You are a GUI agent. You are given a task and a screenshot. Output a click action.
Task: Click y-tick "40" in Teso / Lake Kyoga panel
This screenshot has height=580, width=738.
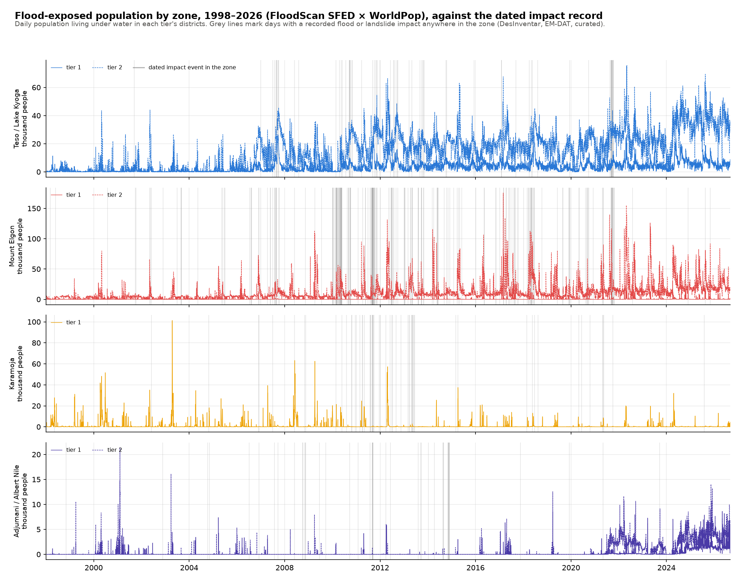37,116
